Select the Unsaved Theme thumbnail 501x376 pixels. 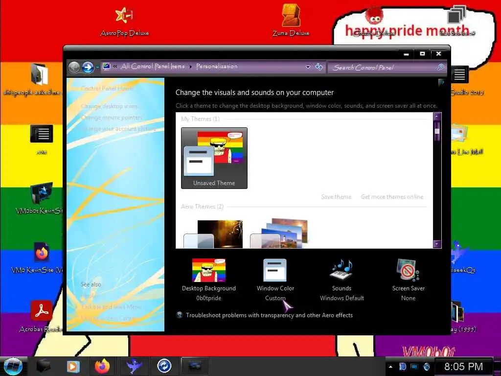coord(214,158)
